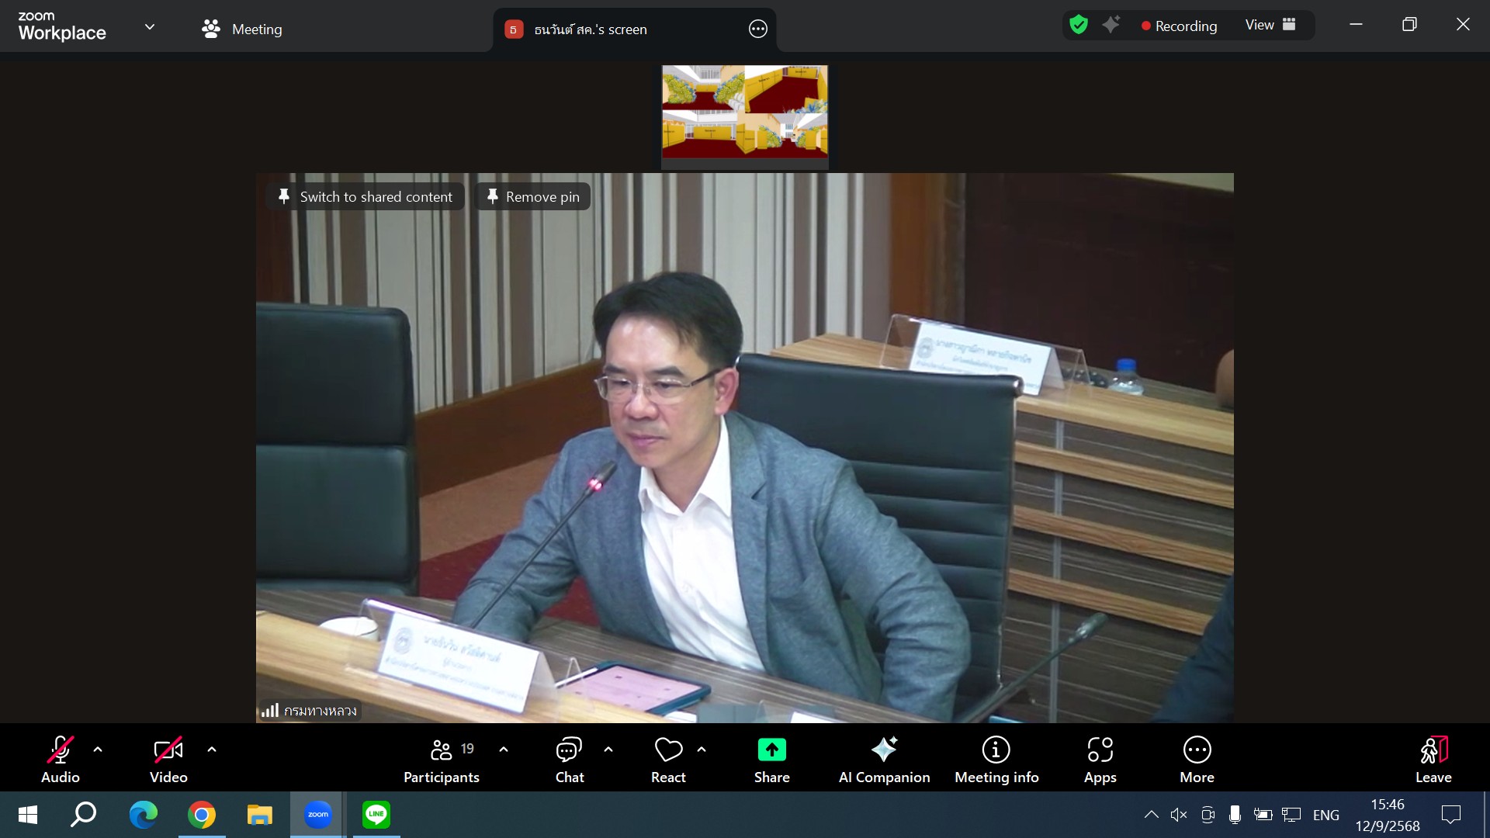Screen dimensions: 1490x838
Task: Click the React heart icon
Action: pos(668,750)
